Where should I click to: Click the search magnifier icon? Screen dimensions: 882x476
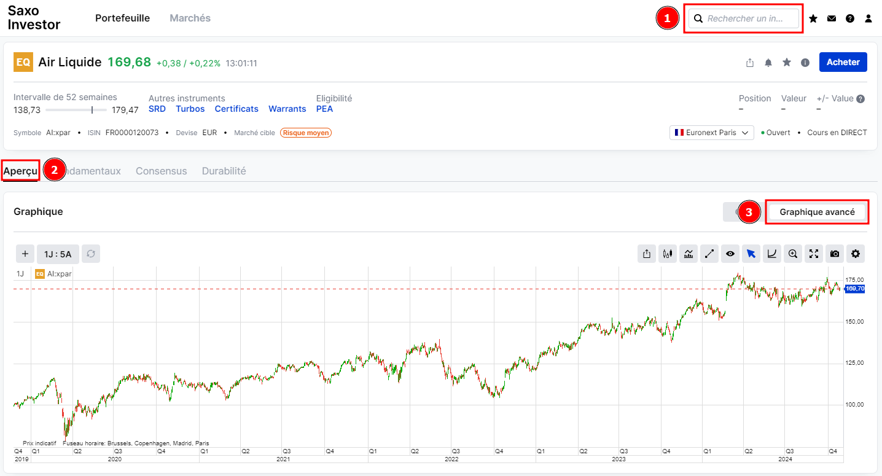click(x=698, y=18)
